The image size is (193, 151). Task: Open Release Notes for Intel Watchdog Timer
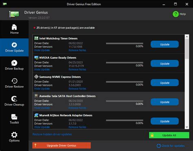click(77, 50)
